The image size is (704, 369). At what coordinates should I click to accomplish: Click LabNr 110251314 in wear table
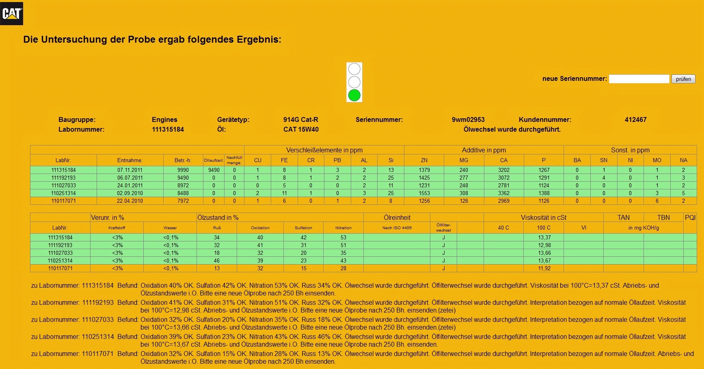pos(63,193)
